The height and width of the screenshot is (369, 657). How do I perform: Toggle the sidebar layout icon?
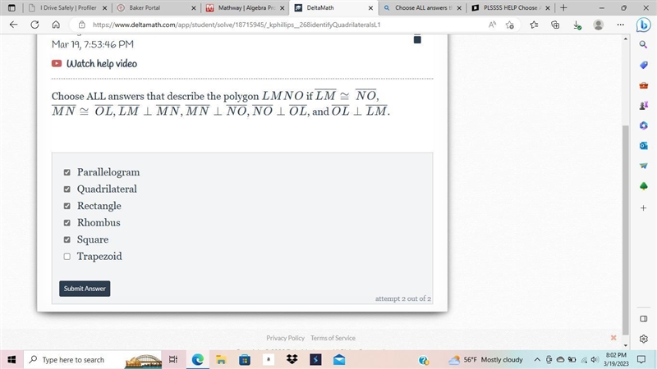coord(643,319)
